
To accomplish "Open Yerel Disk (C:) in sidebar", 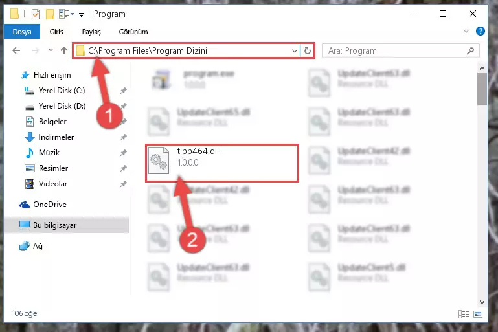I will (x=62, y=91).
